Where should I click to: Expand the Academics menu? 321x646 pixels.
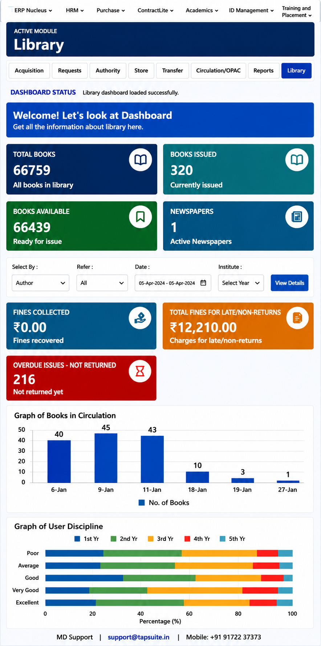tap(202, 11)
